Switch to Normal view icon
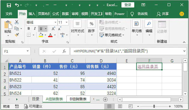This screenshot has width=189, height=110. 109,106
